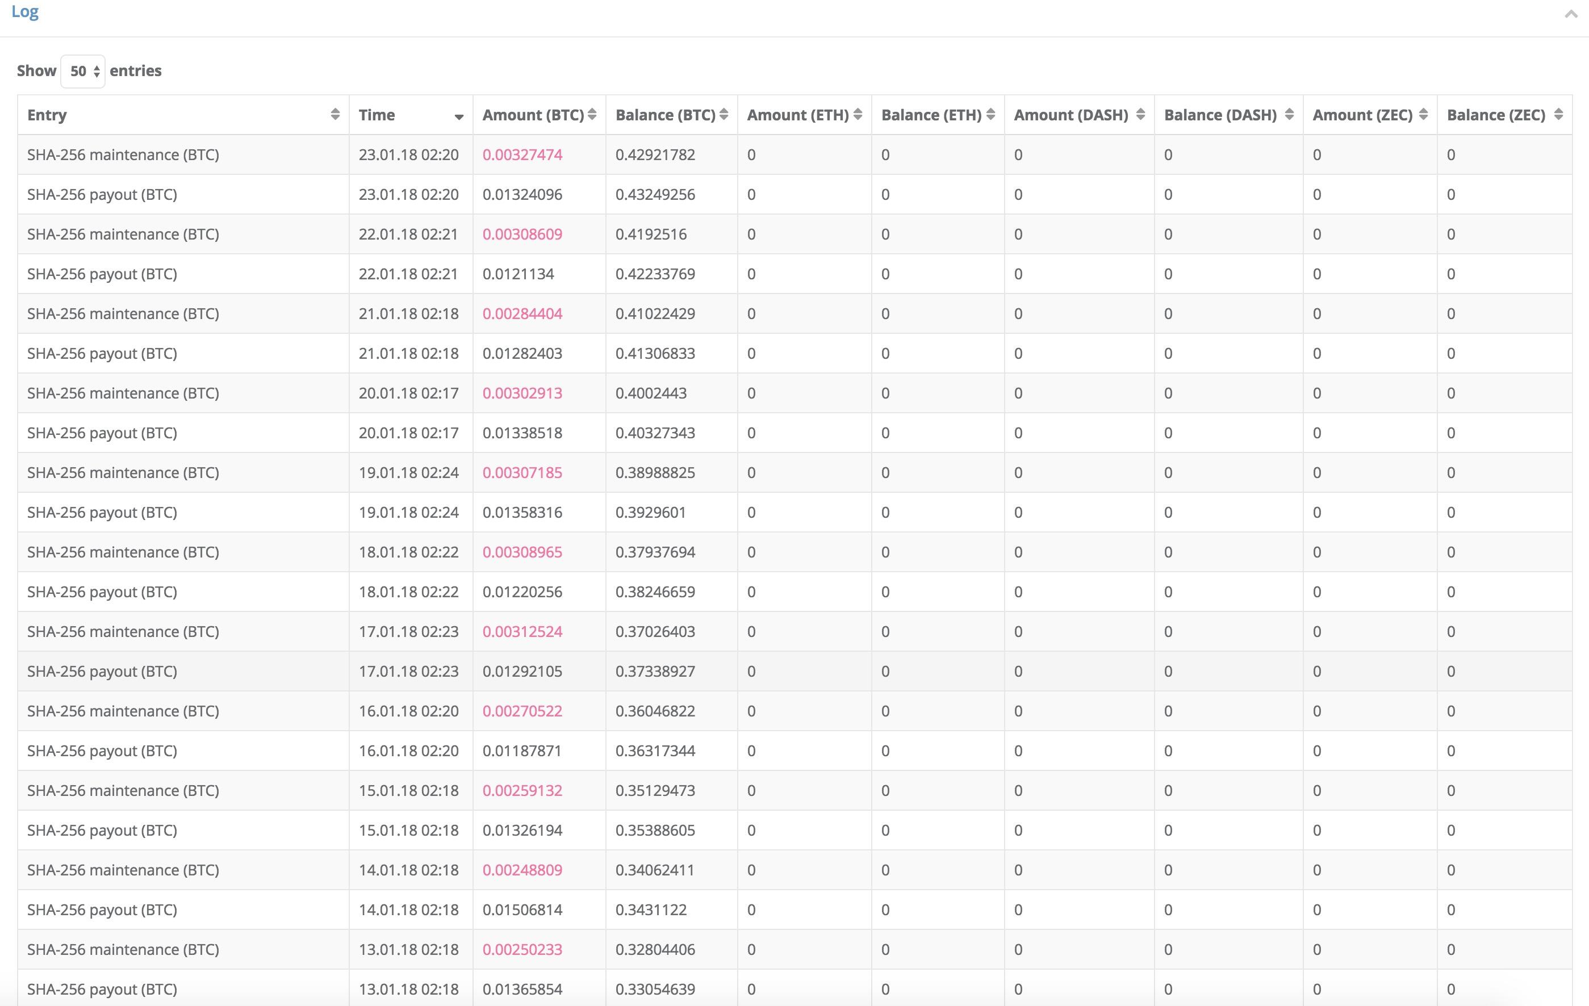Sort by Time descending arrow
Image resolution: width=1589 pixels, height=1006 pixels.
pyautogui.click(x=459, y=118)
